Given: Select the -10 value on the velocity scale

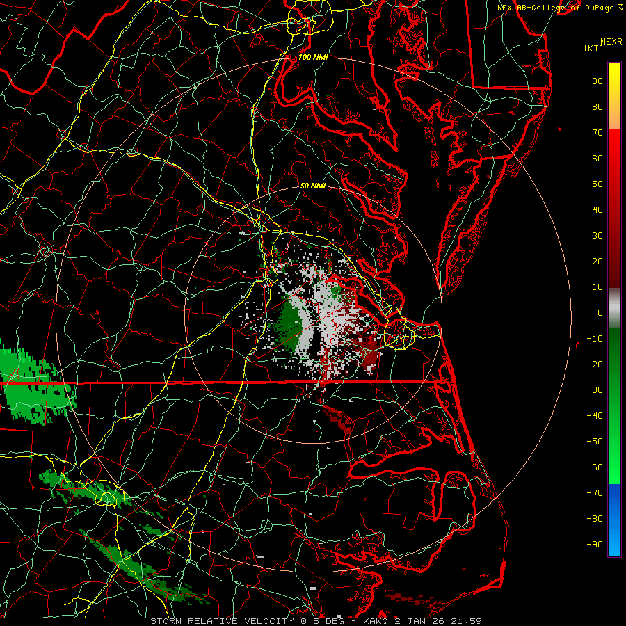Looking at the screenshot, I should point(595,339).
